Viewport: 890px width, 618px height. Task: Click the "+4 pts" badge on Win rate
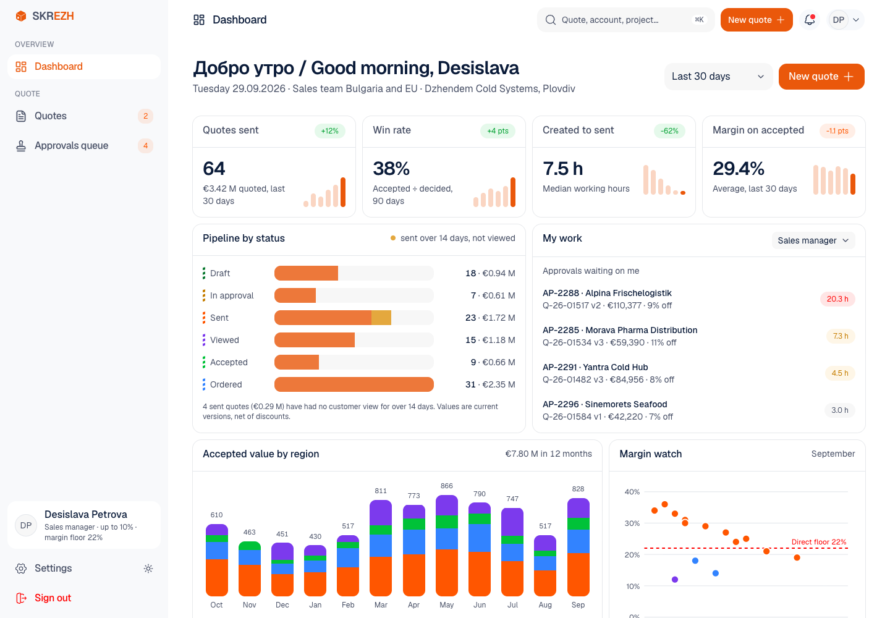click(498, 131)
